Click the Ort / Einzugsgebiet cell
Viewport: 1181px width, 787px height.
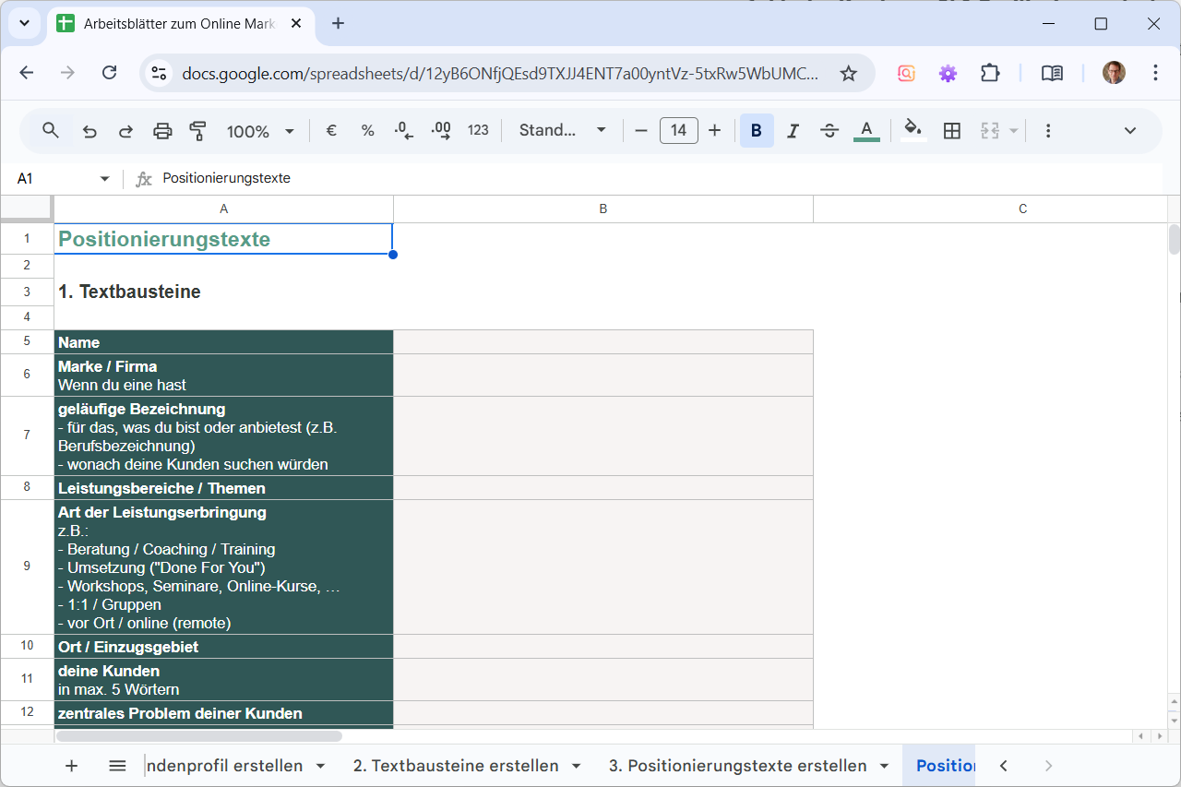[x=224, y=647]
